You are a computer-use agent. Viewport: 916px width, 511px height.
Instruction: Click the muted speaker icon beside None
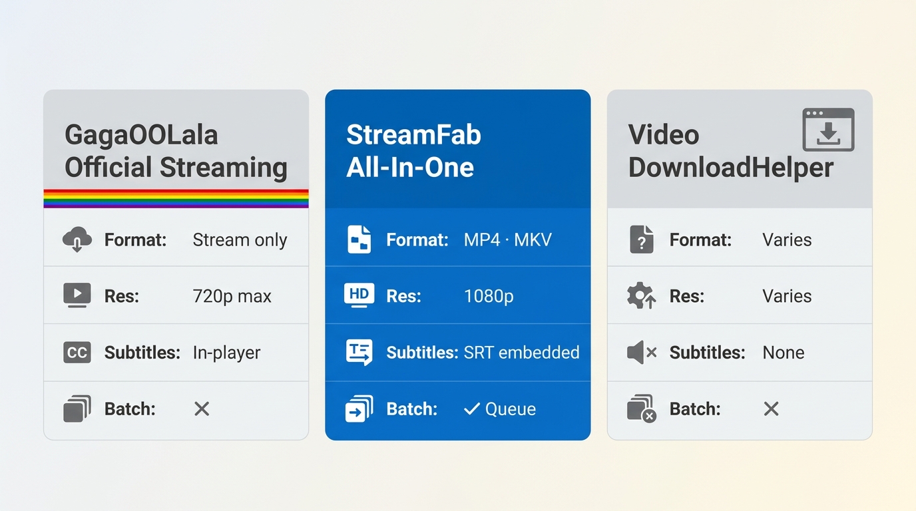(x=642, y=353)
